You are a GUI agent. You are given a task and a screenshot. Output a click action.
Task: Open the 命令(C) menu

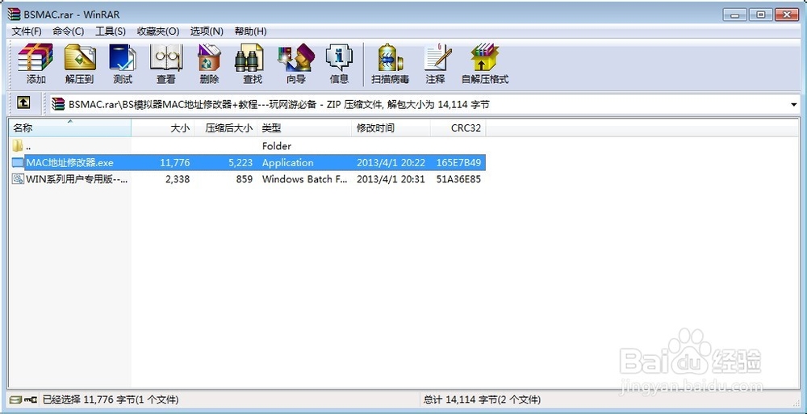69,31
